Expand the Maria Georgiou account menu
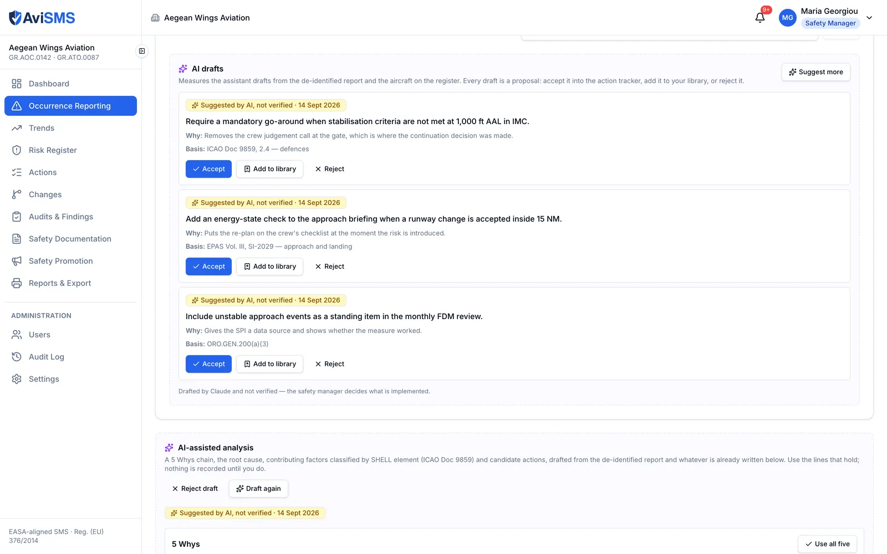 pos(869,18)
